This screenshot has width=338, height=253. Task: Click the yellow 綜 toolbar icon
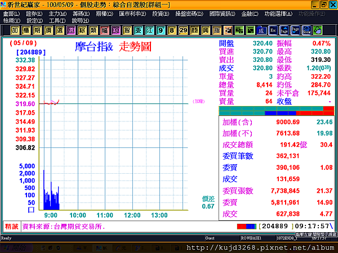pos(82,30)
